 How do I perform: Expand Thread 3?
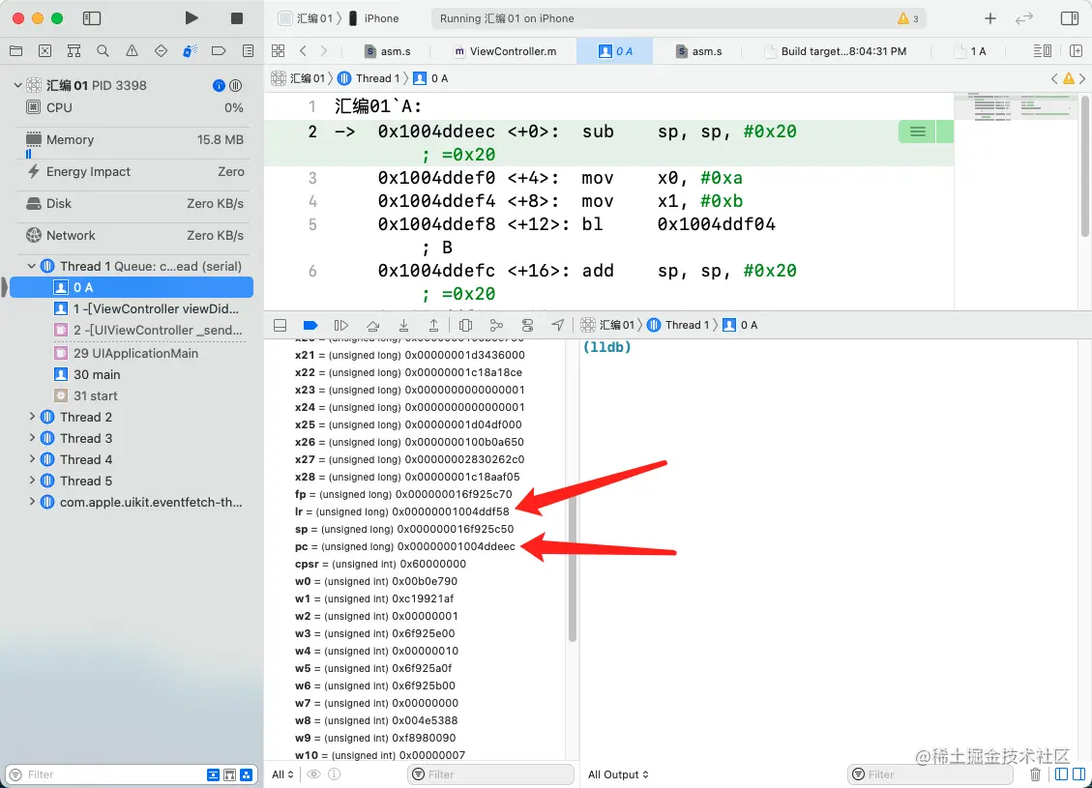pyautogui.click(x=31, y=438)
